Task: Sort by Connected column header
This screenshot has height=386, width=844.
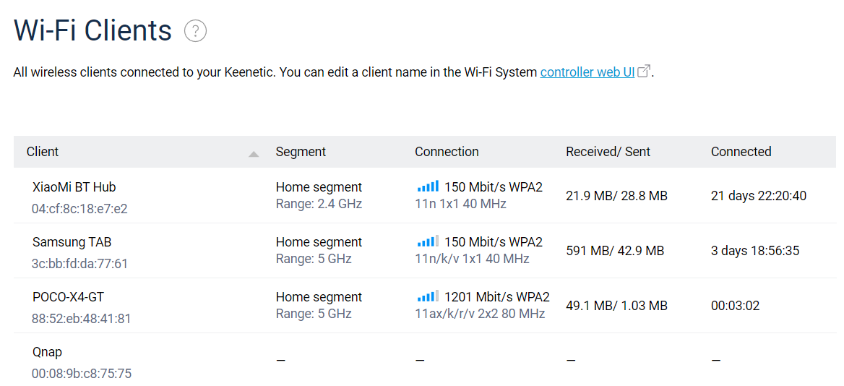Action: click(741, 152)
